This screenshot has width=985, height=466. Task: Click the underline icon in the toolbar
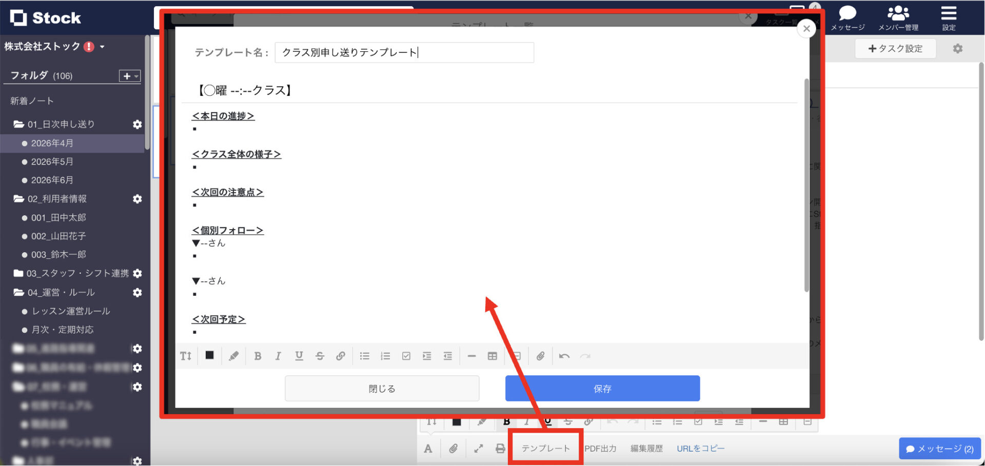tap(299, 356)
